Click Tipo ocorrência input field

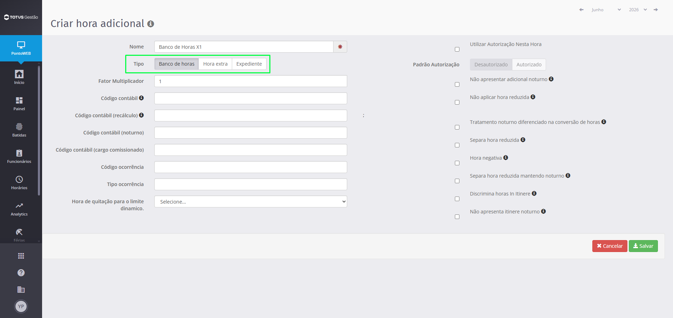(x=251, y=184)
